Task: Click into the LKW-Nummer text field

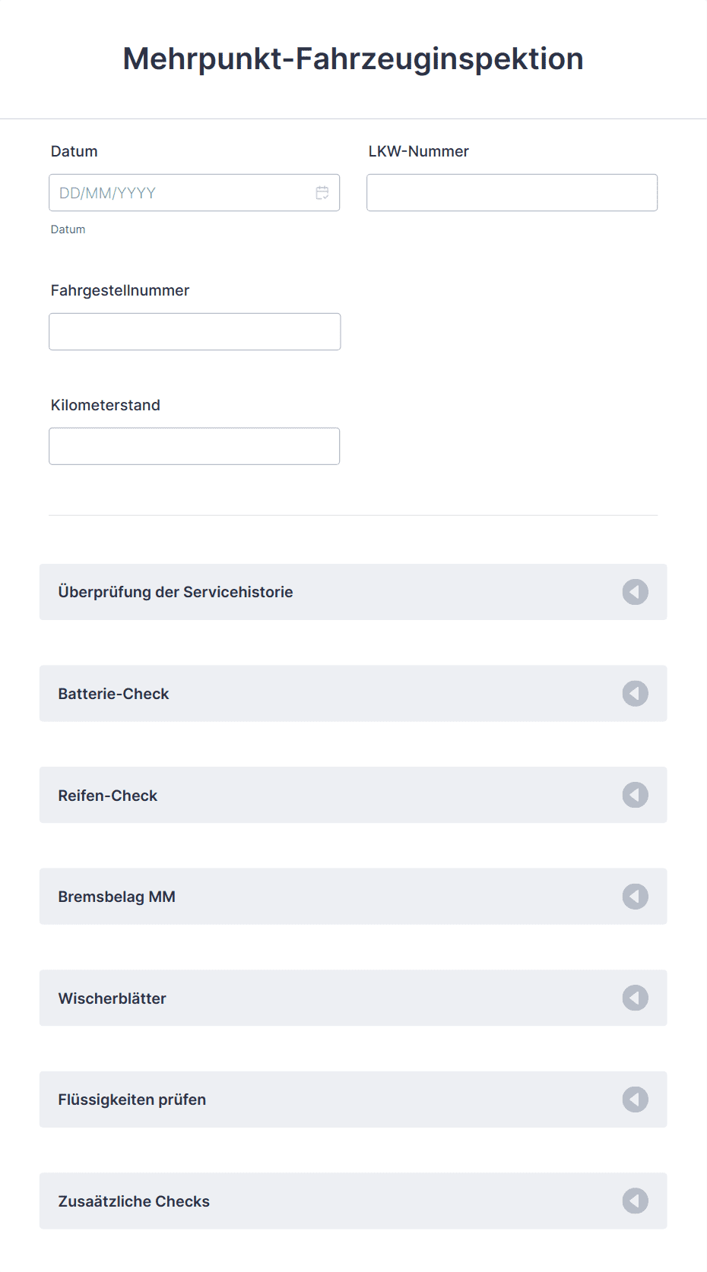Action: pos(512,193)
